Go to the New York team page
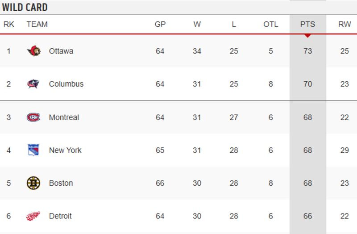The height and width of the screenshot is (234, 357). point(65,150)
